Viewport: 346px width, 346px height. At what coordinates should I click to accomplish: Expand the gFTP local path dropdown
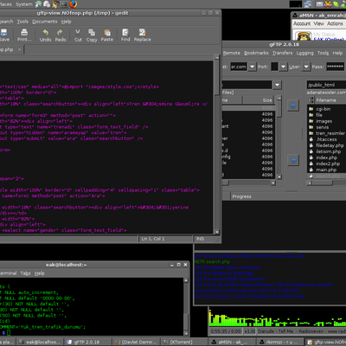pos(278,85)
